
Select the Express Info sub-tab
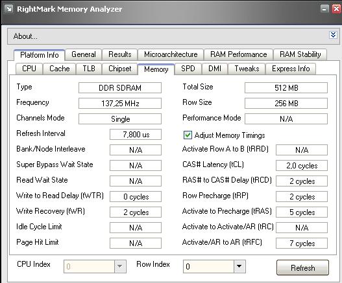click(x=291, y=69)
